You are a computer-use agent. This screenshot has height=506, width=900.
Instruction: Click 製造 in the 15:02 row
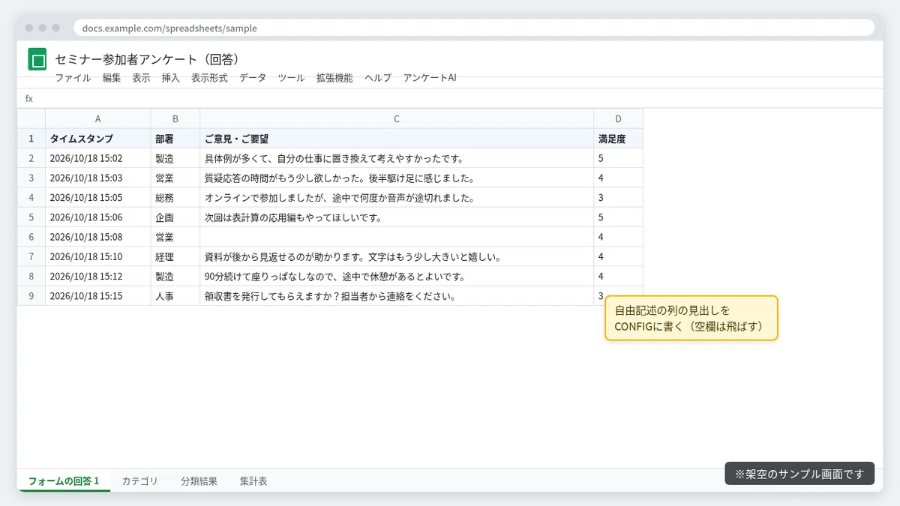(175, 158)
